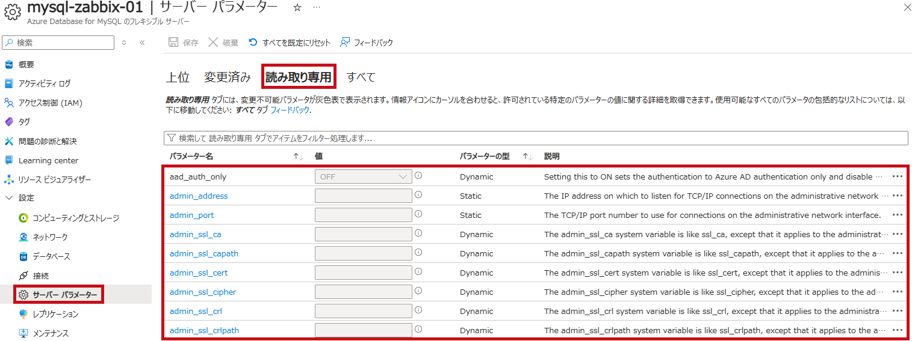Click the admin_ssl_cipher value field
This screenshot has width=912, height=341.
point(364,292)
